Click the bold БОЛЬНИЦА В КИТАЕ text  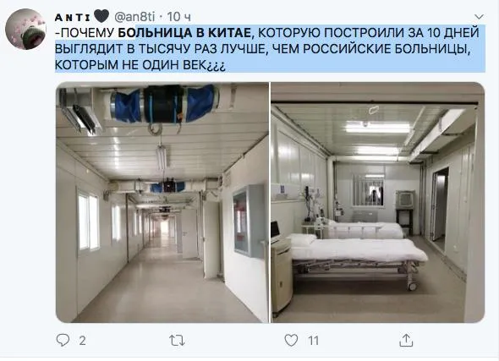click(x=184, y=33)
